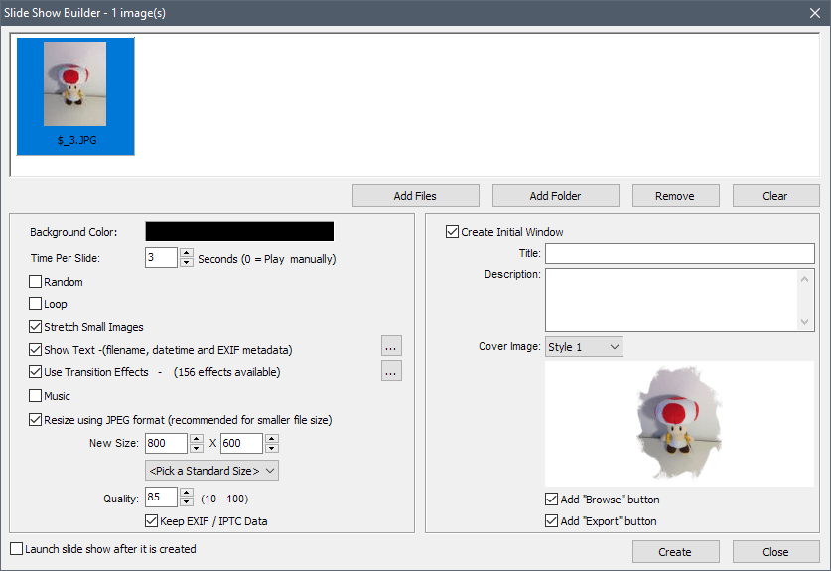Decrease Time Per Slide with down arrow
The image size is (831, 571).
186,262
